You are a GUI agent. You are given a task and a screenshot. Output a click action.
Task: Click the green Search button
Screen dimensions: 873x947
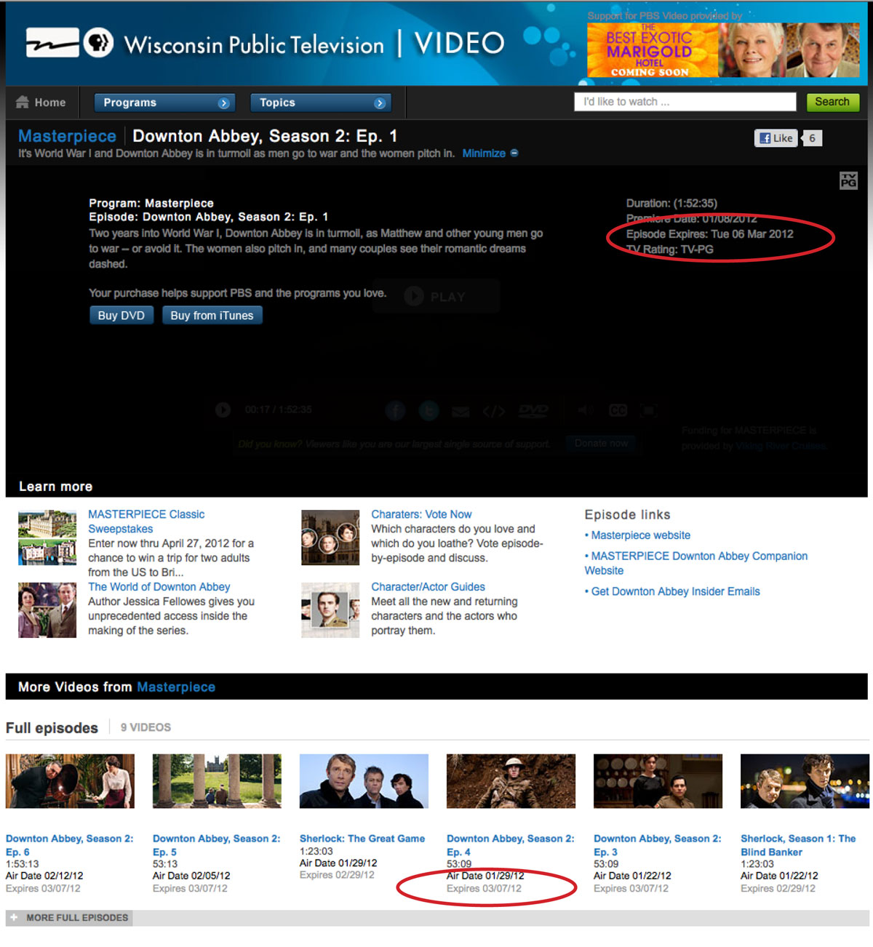pyautogui.click(x=832, y=102)
